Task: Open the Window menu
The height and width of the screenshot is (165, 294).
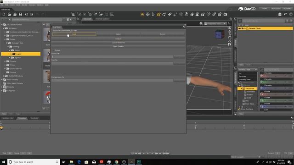Action: click(x=40, y=5)
